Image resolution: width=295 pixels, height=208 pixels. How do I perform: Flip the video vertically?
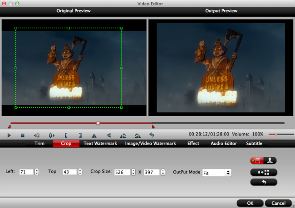(109, 135)
